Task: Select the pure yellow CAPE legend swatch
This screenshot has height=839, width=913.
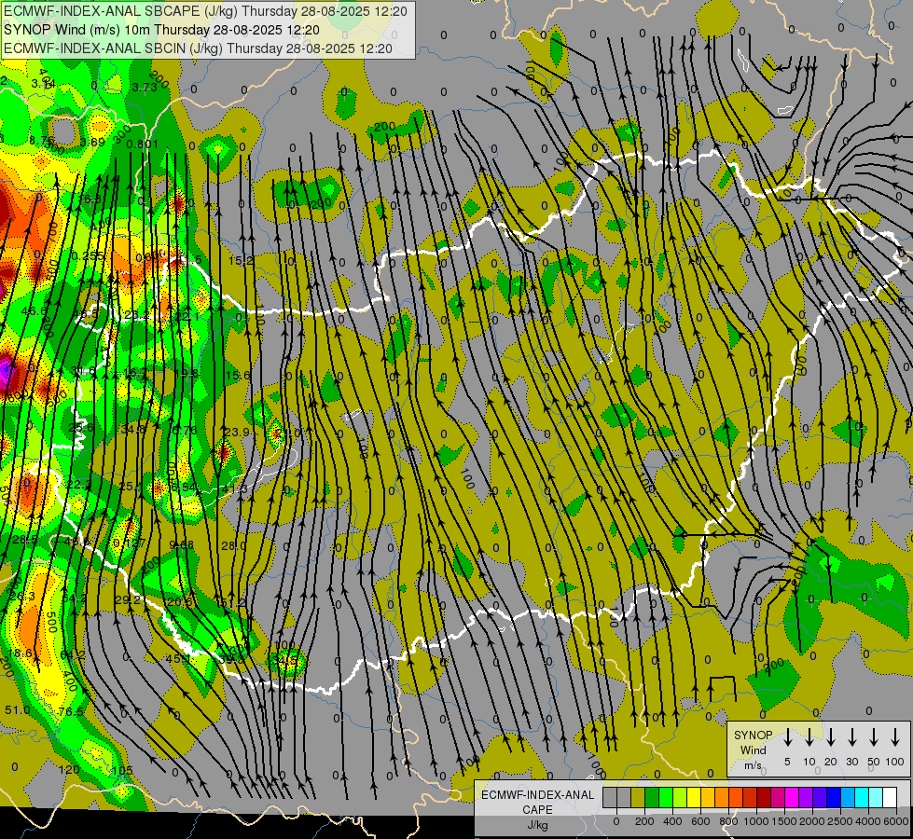Action: pos(694,797)
